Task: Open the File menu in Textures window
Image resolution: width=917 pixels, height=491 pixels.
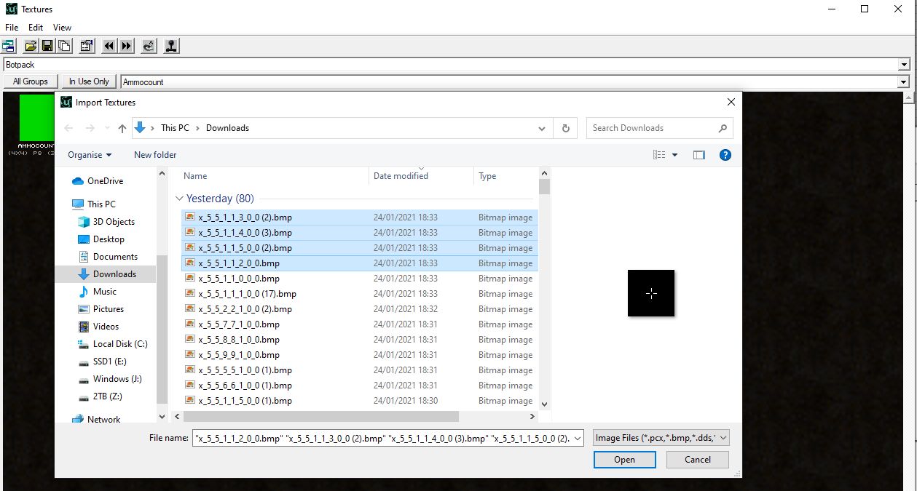Action: tap(12, 28)
